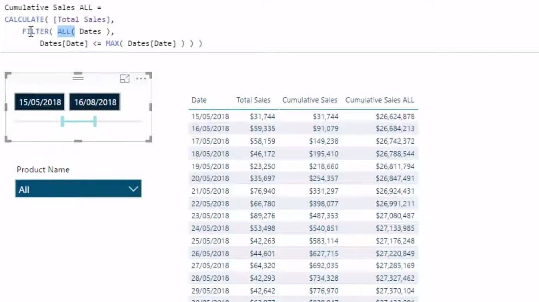Click Cumulative Sales ALL value $27,220,849
Screen dimensions: 539x302
395,254
